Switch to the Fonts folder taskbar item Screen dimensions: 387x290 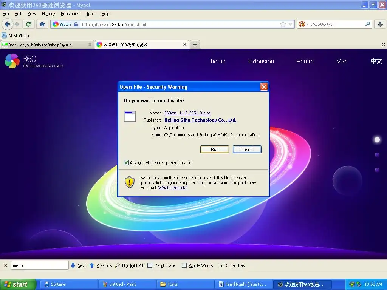[186, 284]
